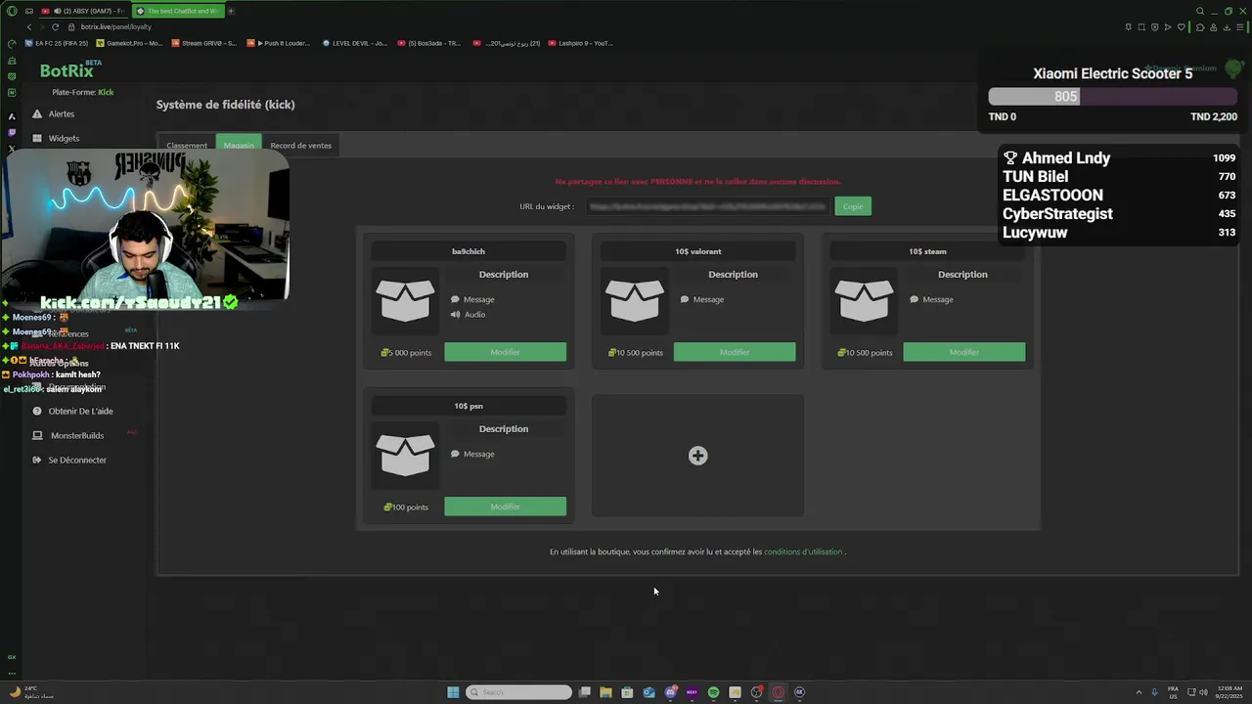Click the BotRix logo

(x=67, y=70)
